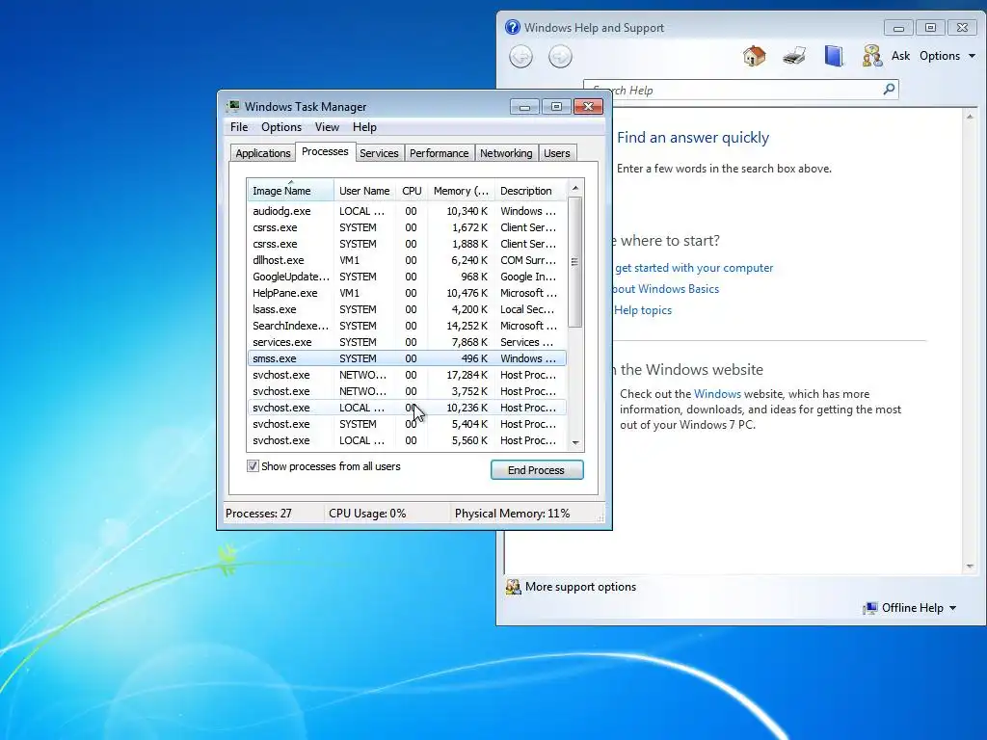Click process list scroll down arrow
The height and width of the screenshot is (740, 987).
pos(574,443)
